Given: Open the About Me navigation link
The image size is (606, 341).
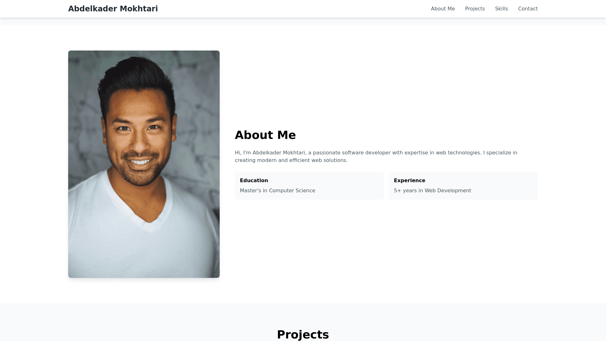Looking at the screenshot, I should pyautogui.click(x=443, y=9).
